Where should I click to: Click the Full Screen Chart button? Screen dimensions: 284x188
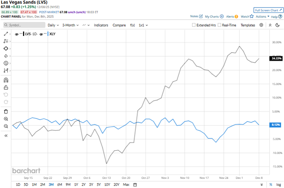coord(268,10)
